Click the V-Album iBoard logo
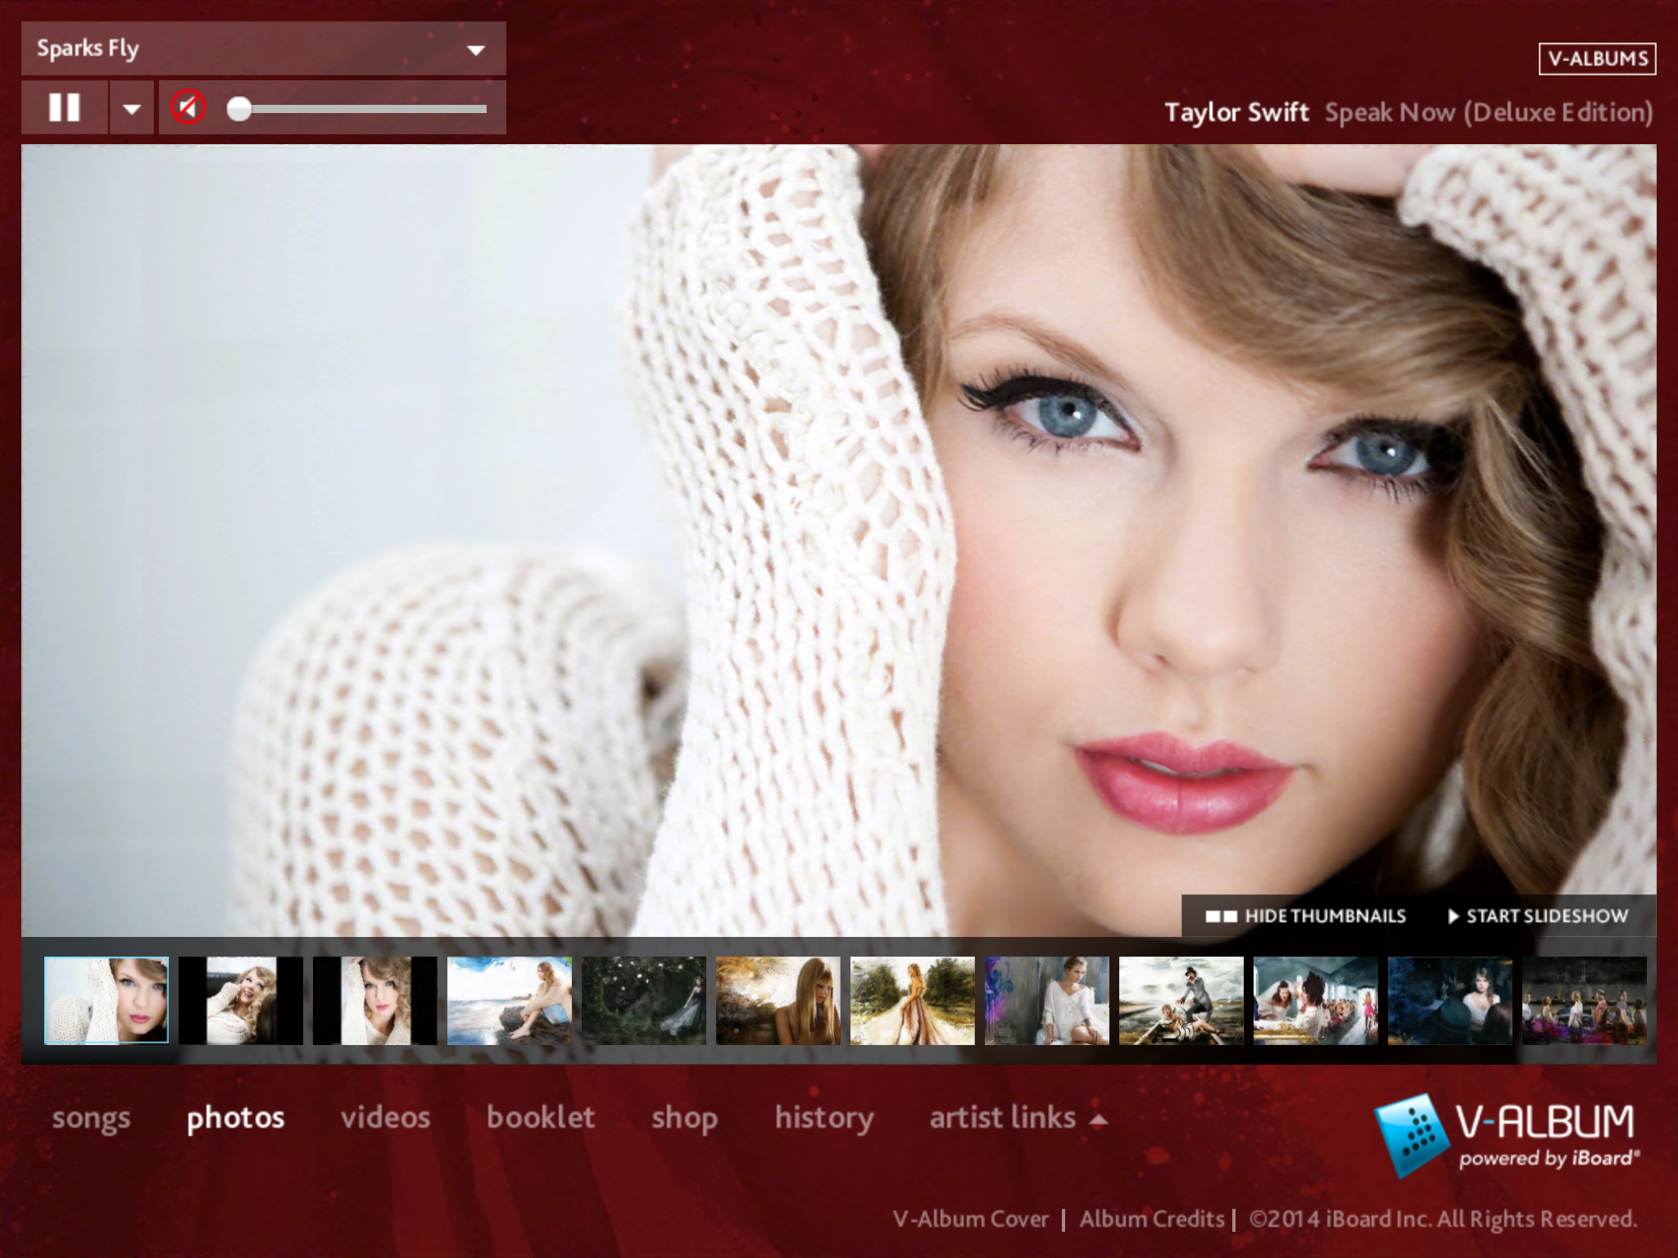This screenshot has width=1678, height=1258. pyautogui.click(x=1508, y=1136)
